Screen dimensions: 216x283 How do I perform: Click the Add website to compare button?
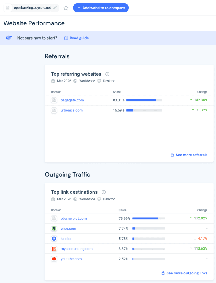101,8
